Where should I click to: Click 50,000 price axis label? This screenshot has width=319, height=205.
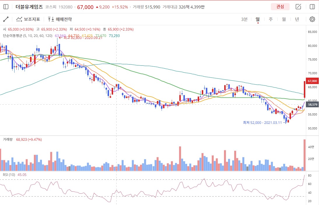pos(312,128)
